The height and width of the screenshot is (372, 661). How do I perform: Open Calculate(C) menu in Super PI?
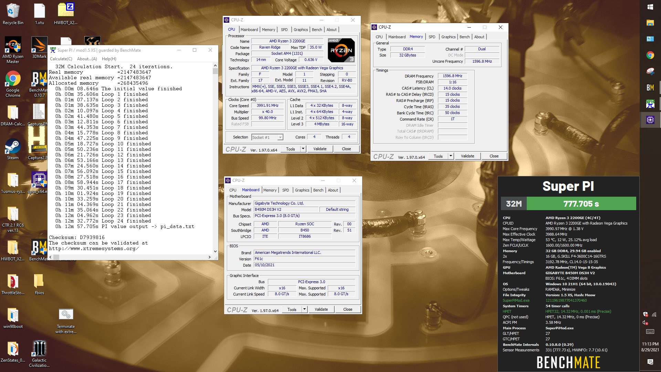[x=61, y=59]
